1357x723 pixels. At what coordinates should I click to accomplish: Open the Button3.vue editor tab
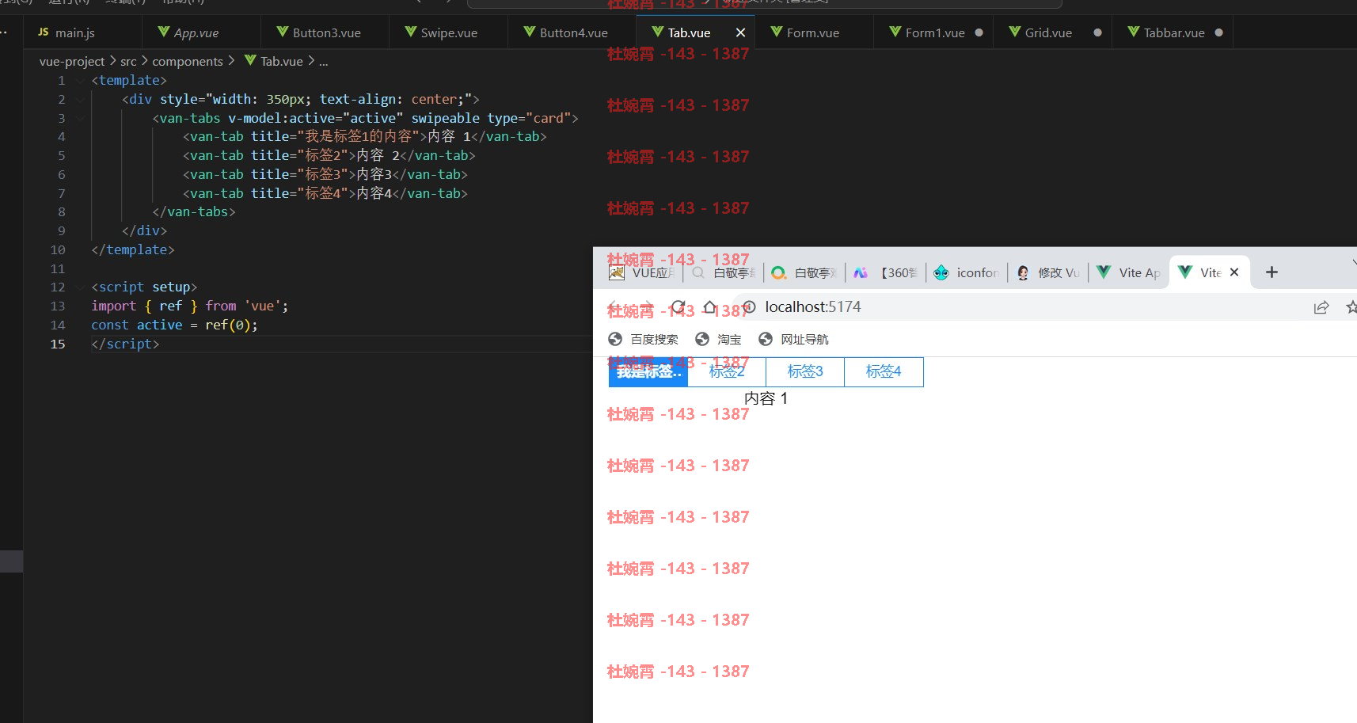point(326,32)
